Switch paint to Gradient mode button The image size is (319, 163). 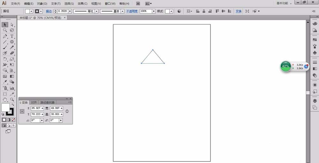[9, 120]
